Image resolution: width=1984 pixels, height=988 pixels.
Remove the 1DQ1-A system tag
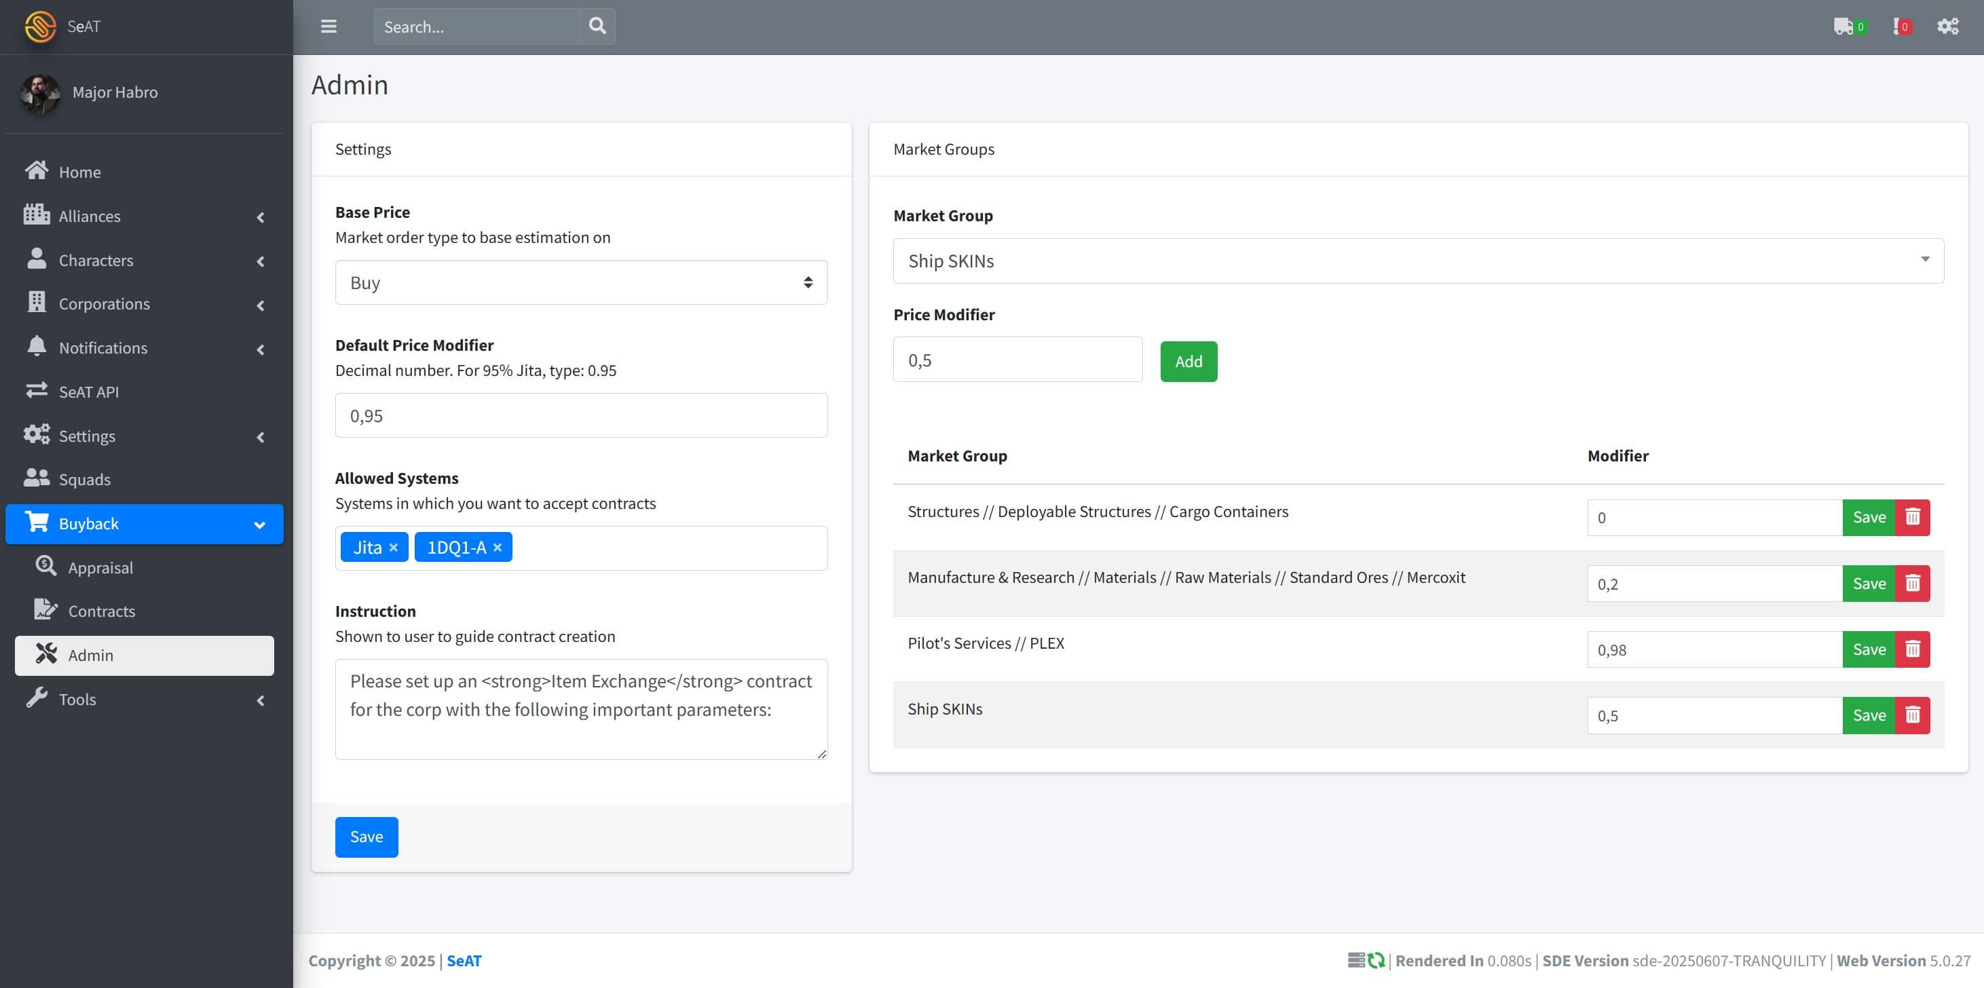[x=498, y=548]
